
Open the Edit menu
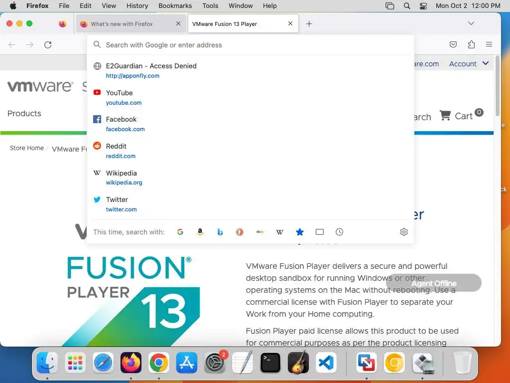pos(85,5)
